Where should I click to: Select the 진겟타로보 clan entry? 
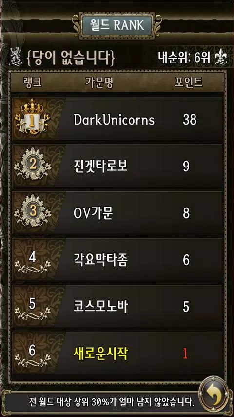tap(117, 166)
